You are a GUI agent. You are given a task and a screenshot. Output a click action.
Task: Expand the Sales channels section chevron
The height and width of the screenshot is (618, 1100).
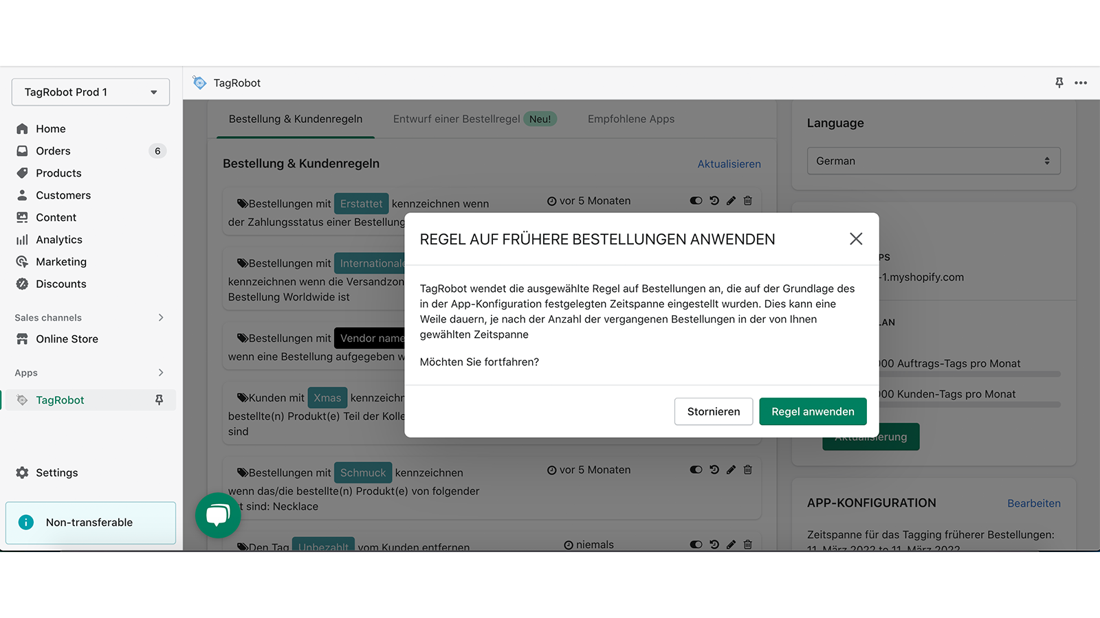(x=161, y=317)
